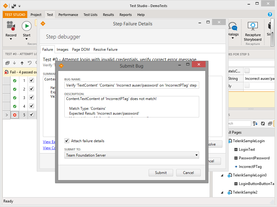The image size is (277, 207).
Task: Open the 'Submit To' Team Foundation Server dropdown
Action: click(x=132, y=155)
